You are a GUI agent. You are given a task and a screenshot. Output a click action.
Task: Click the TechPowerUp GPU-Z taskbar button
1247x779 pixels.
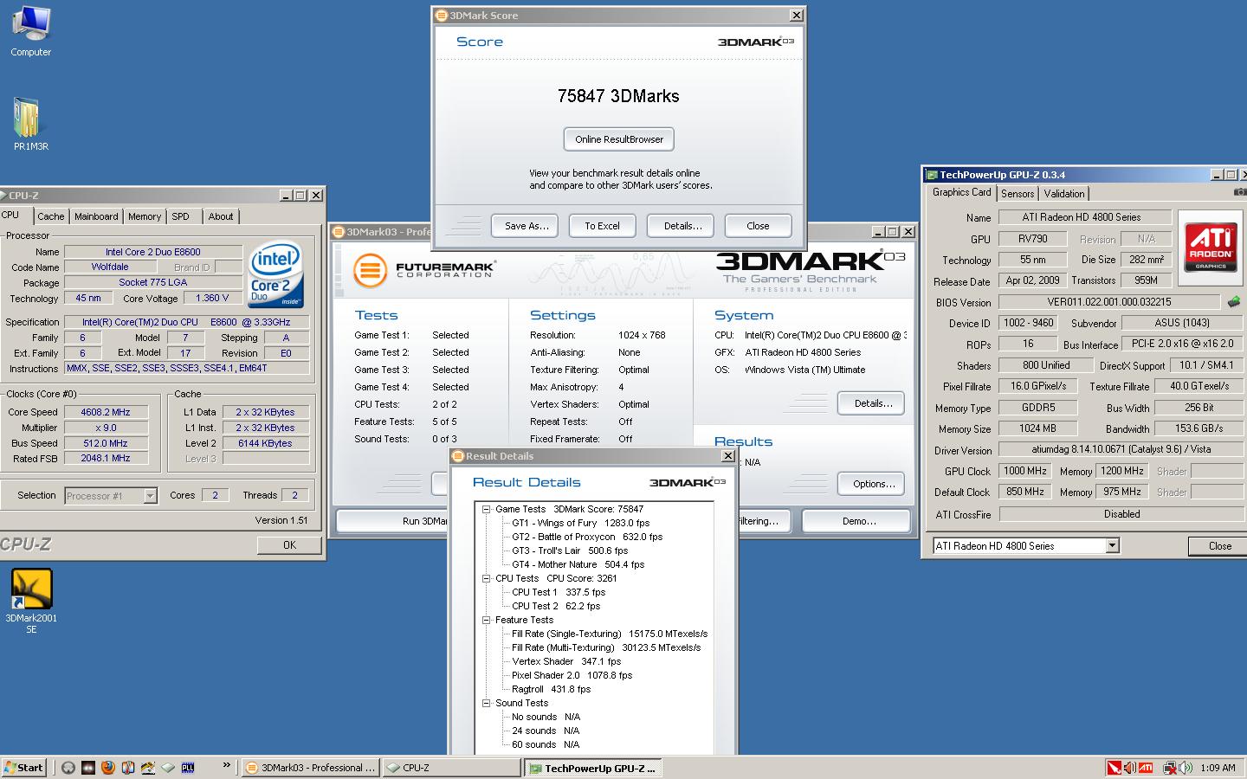click(x=593, y=768)
